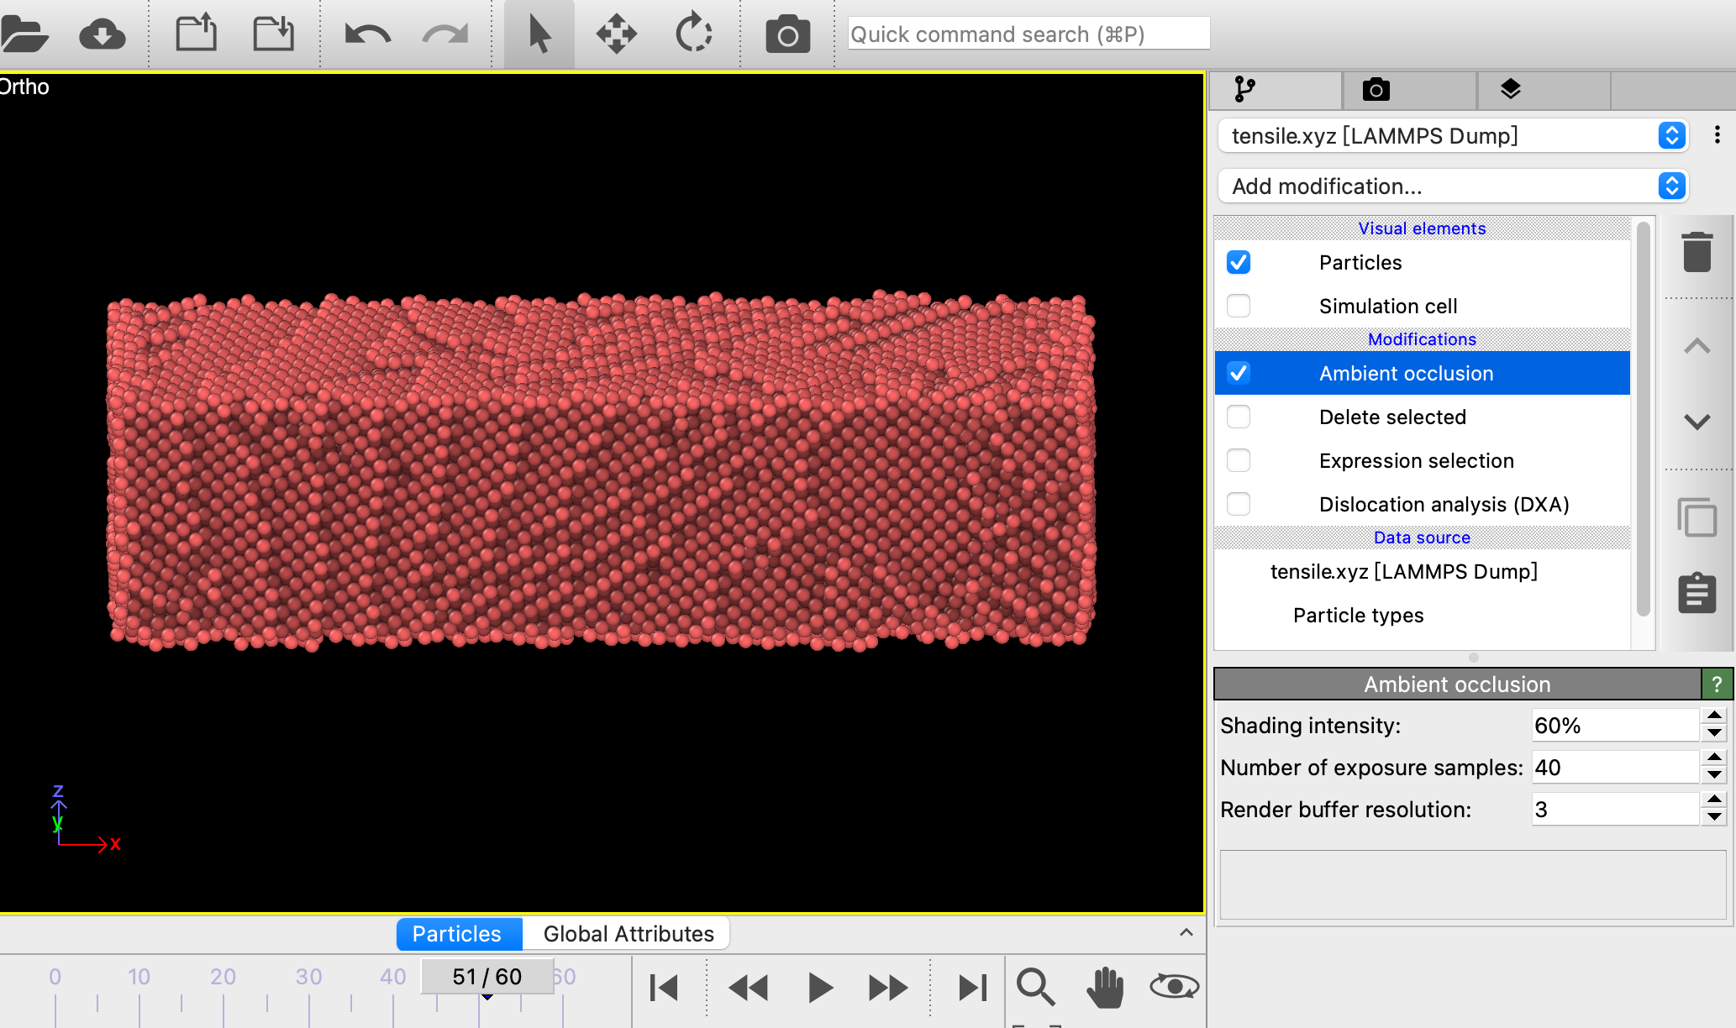Switch to the Global Attributes tab
Screen dimensions: 1736x1028
point(628,934)
